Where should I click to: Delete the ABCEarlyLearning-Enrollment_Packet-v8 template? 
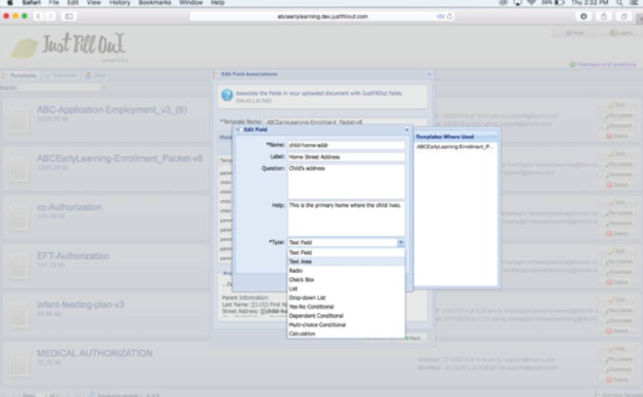click(x=617, y=185)
